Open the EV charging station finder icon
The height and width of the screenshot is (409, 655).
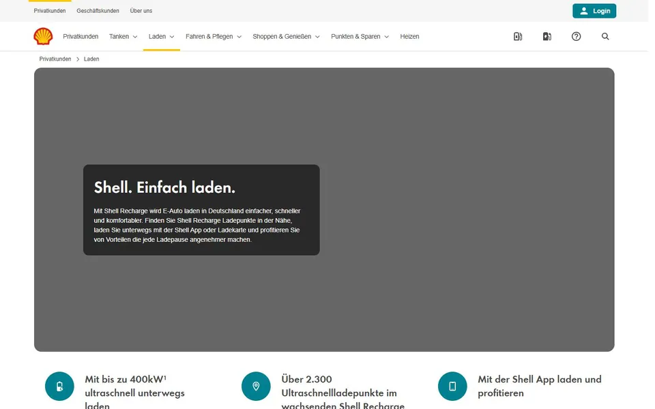pyautogui.click(x=547, y=36)
